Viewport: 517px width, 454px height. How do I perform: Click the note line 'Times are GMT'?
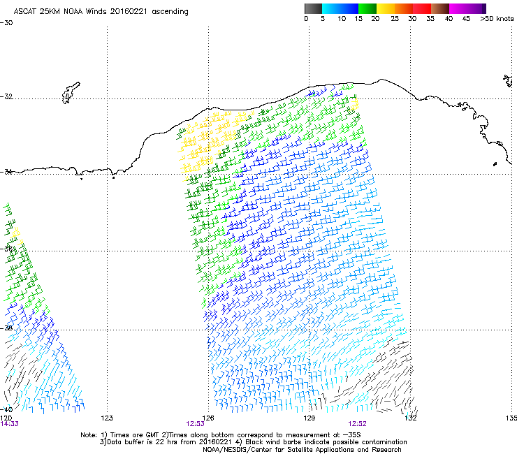(136, 435)
